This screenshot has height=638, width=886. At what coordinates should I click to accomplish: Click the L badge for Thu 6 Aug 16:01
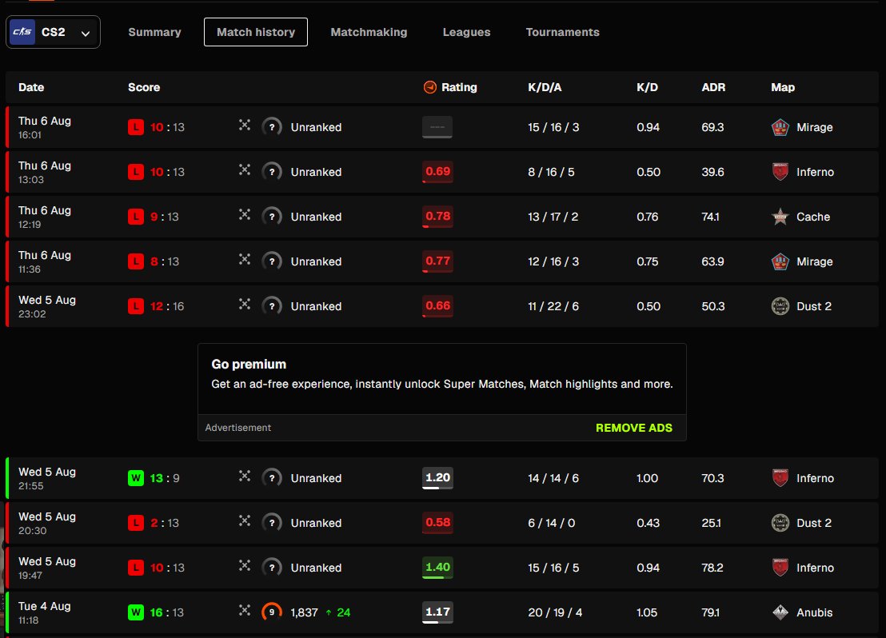pos(136,127)
